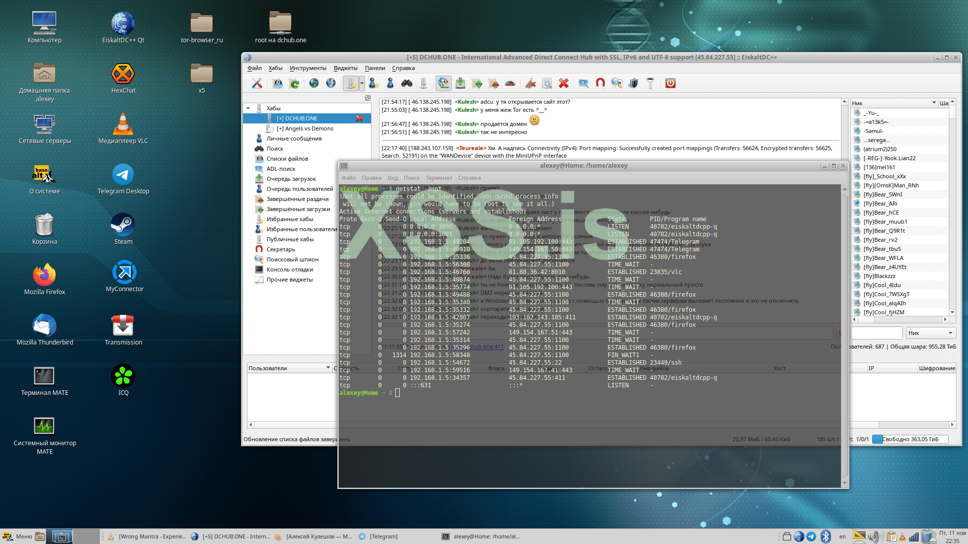Collapse the Хабы tree node
This screenshot has height=544, width=968.
click(x=248, y=108)
